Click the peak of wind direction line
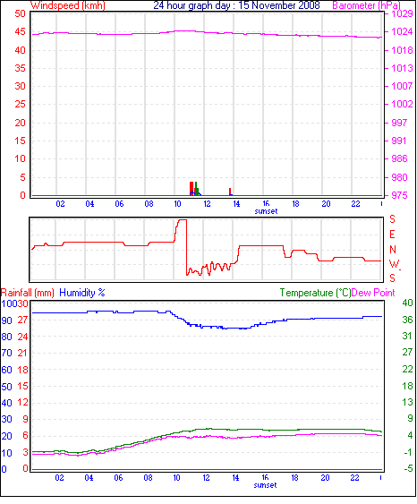 [183, 220]
